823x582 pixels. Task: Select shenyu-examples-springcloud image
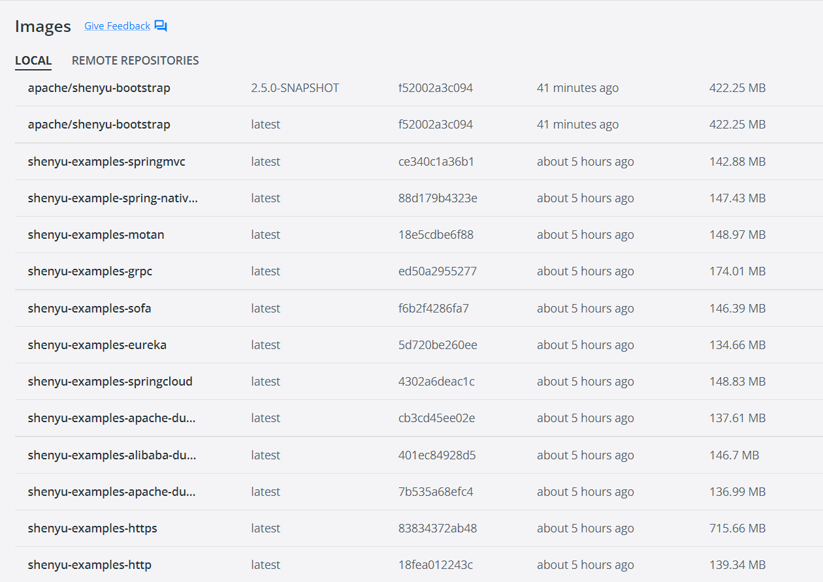point(110,382)
